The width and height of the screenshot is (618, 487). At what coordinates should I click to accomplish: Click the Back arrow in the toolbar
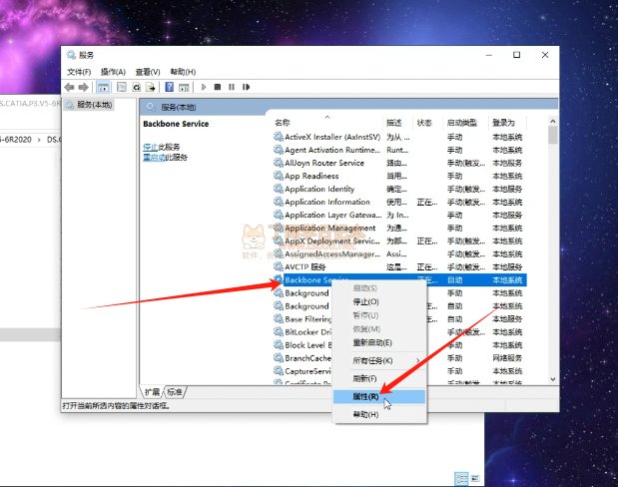[70, 87]
